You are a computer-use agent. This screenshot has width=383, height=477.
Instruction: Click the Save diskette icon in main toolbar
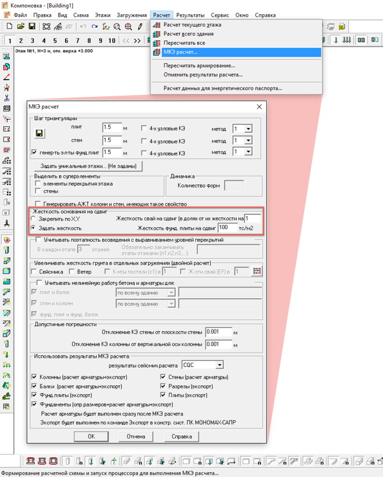[x=32, y=27]
